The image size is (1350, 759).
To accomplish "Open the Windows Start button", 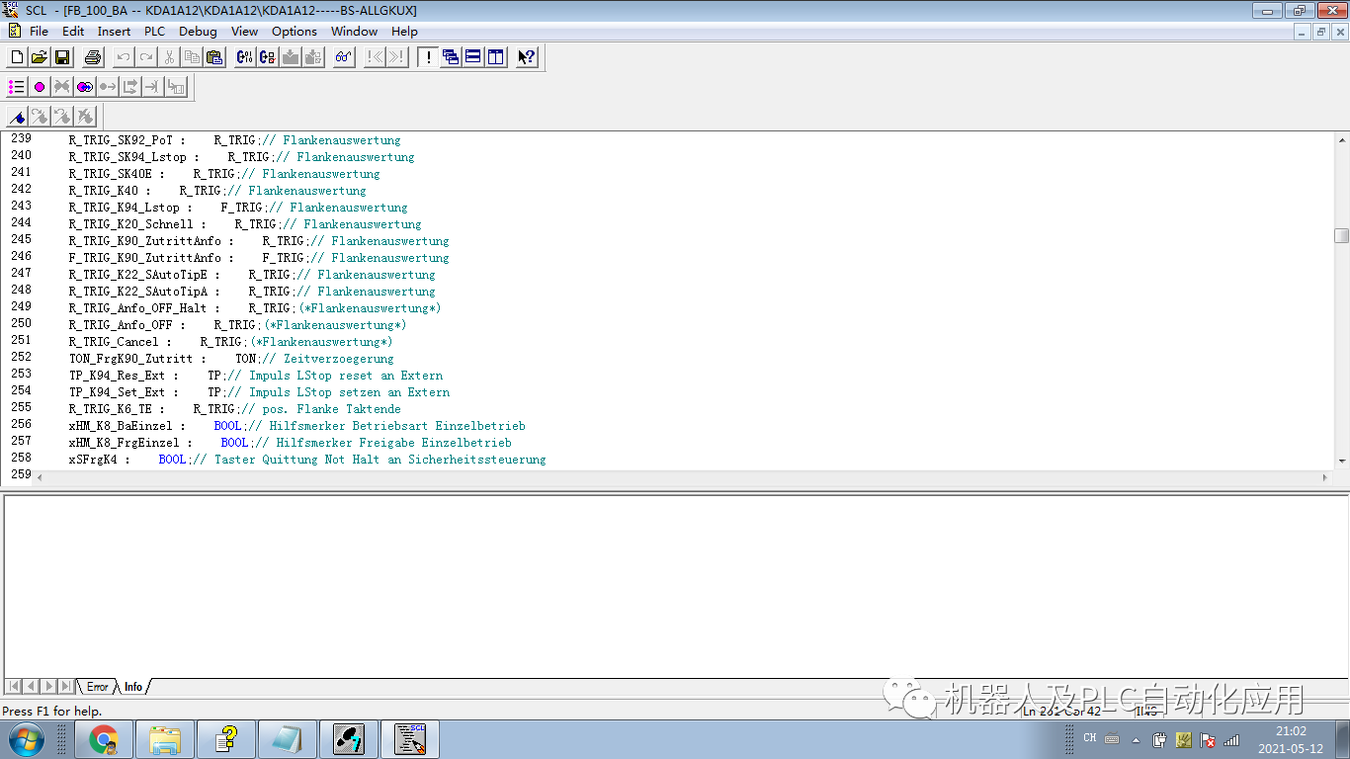I will pos(26,739).
